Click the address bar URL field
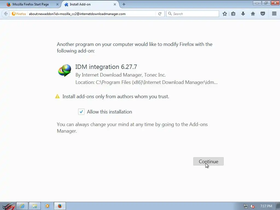The image size is (280, 210). click(91, 14)
